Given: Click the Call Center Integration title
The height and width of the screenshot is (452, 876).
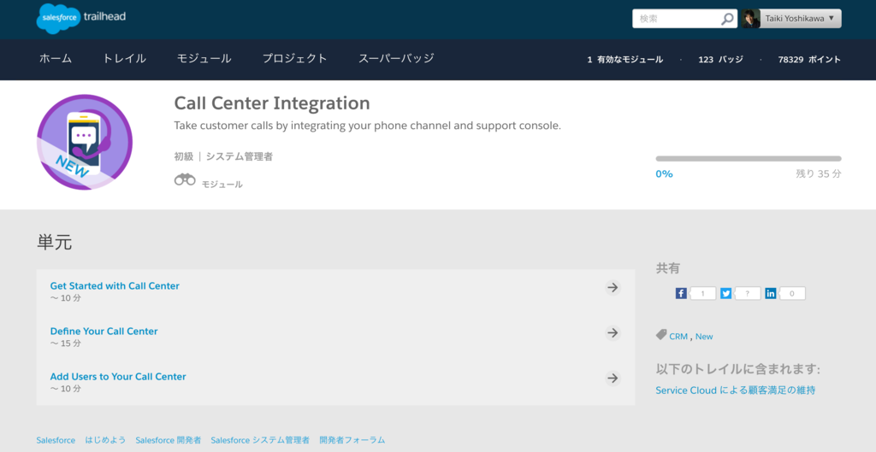Looking at the screenshot, I should tap(272, 103).
